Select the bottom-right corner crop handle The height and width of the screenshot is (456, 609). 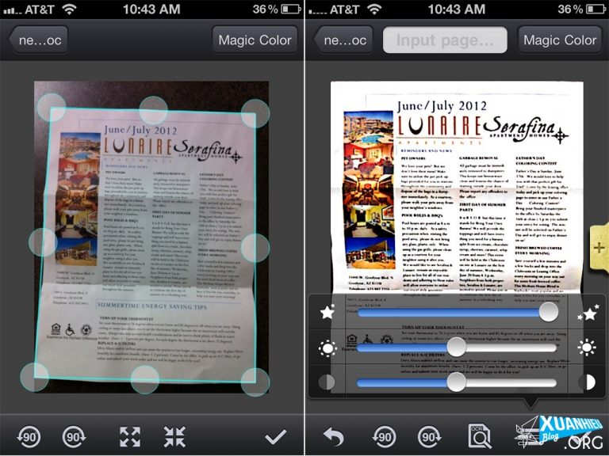tap(255, 382)
